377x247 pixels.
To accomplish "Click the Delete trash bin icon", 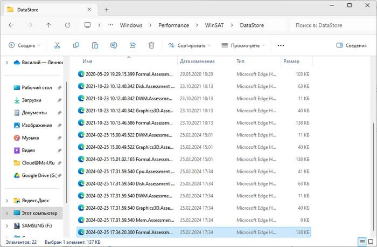I will (151, 46).
